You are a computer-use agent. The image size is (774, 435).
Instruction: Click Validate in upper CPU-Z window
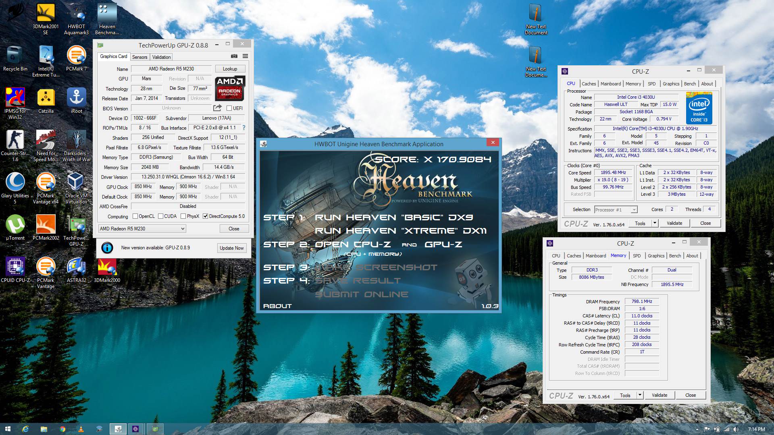click(x=674, y=223)
